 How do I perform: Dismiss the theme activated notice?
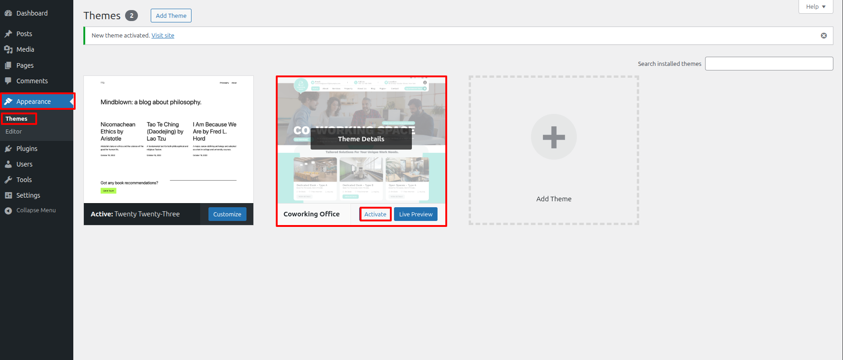click(x=824, y=36)
